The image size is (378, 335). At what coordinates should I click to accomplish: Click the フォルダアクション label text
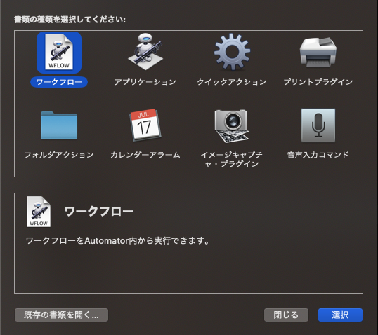pos(59,155)
